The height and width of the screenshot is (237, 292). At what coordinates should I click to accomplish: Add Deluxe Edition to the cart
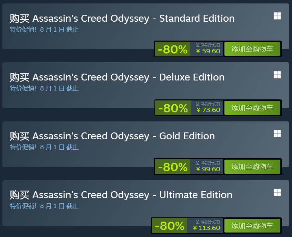[252, 108]
